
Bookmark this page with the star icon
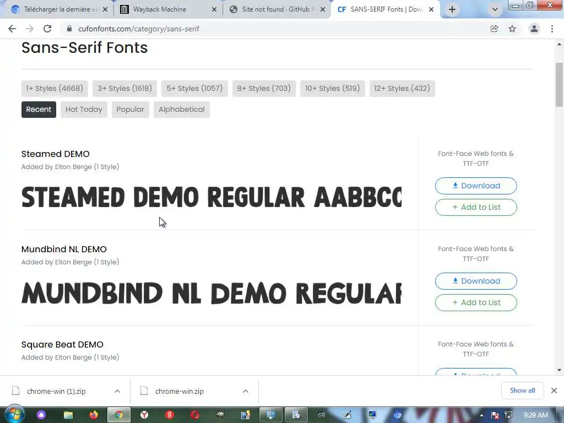pyautogui.click(x=512, y=29)
